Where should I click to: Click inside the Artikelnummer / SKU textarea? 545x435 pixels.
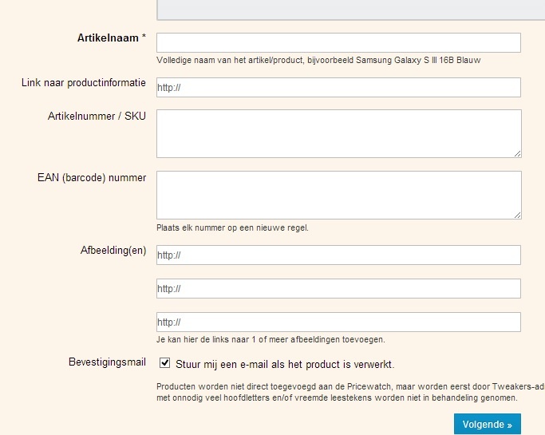[x=338, y=133]
